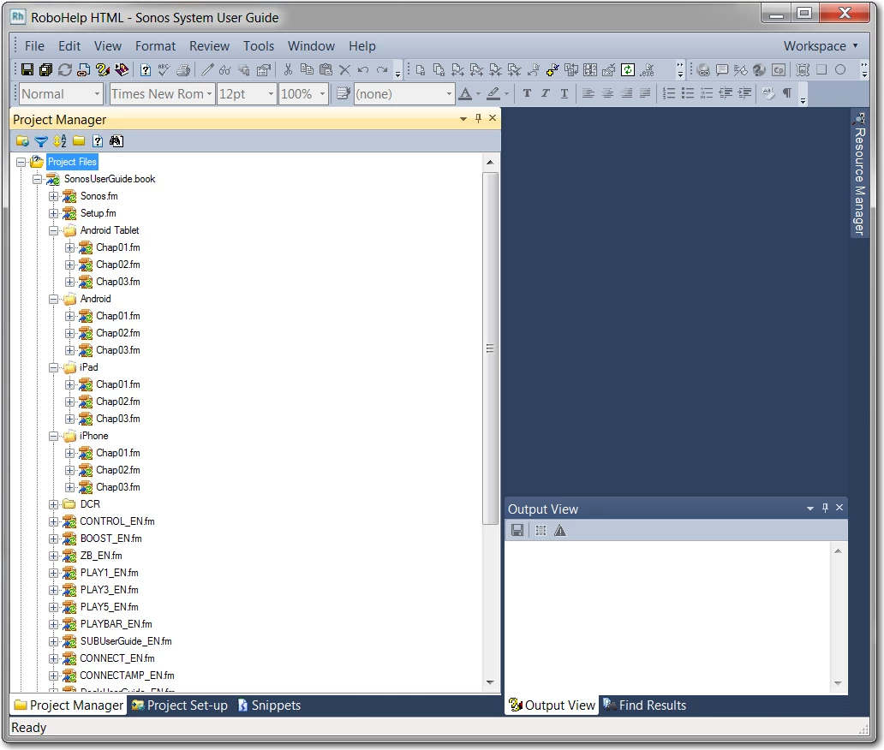Toggle show paragraph marks (¶)
The width and height of the screenshot is (884, 750).
coord(787,93)
